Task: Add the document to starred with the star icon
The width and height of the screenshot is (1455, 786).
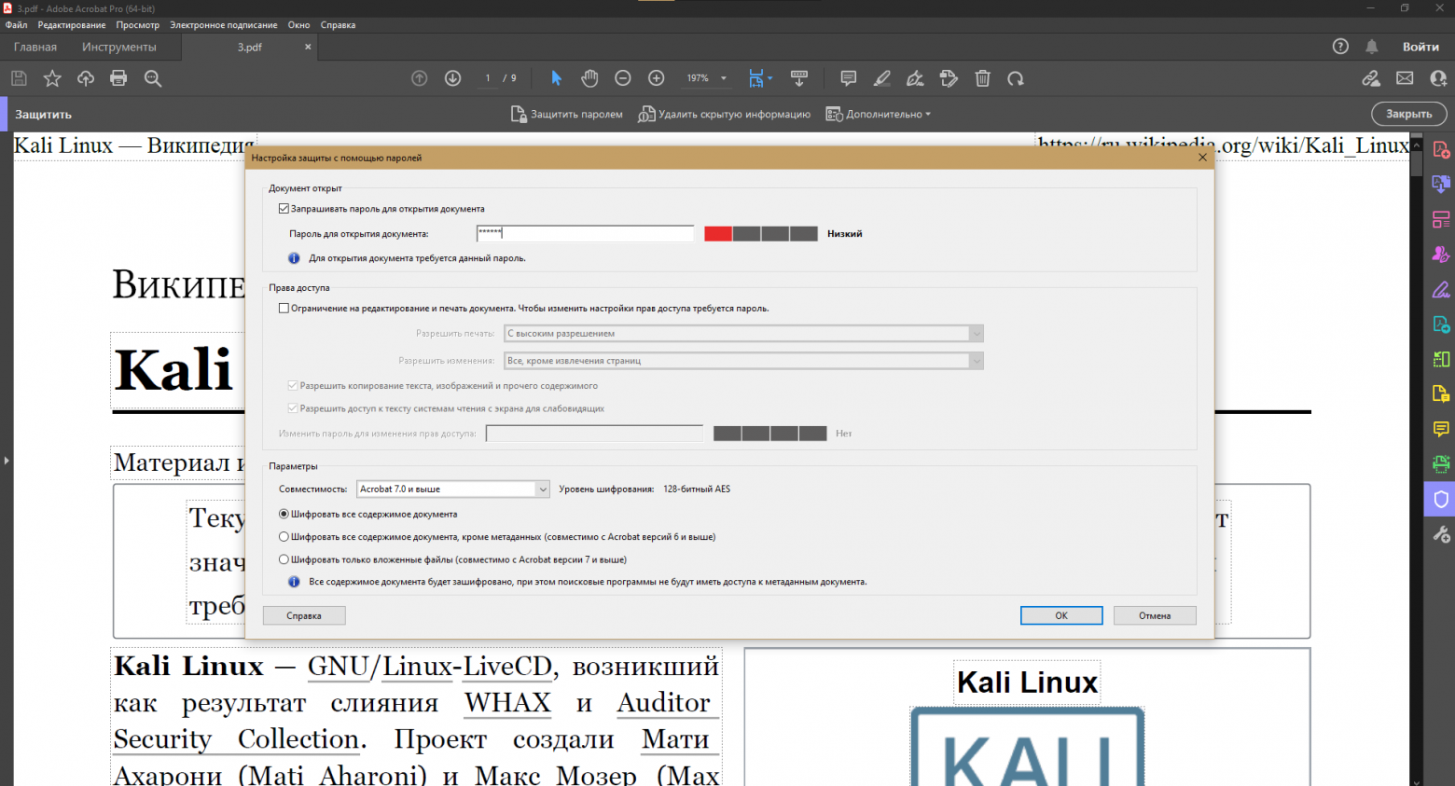Action: click(52, 78)
